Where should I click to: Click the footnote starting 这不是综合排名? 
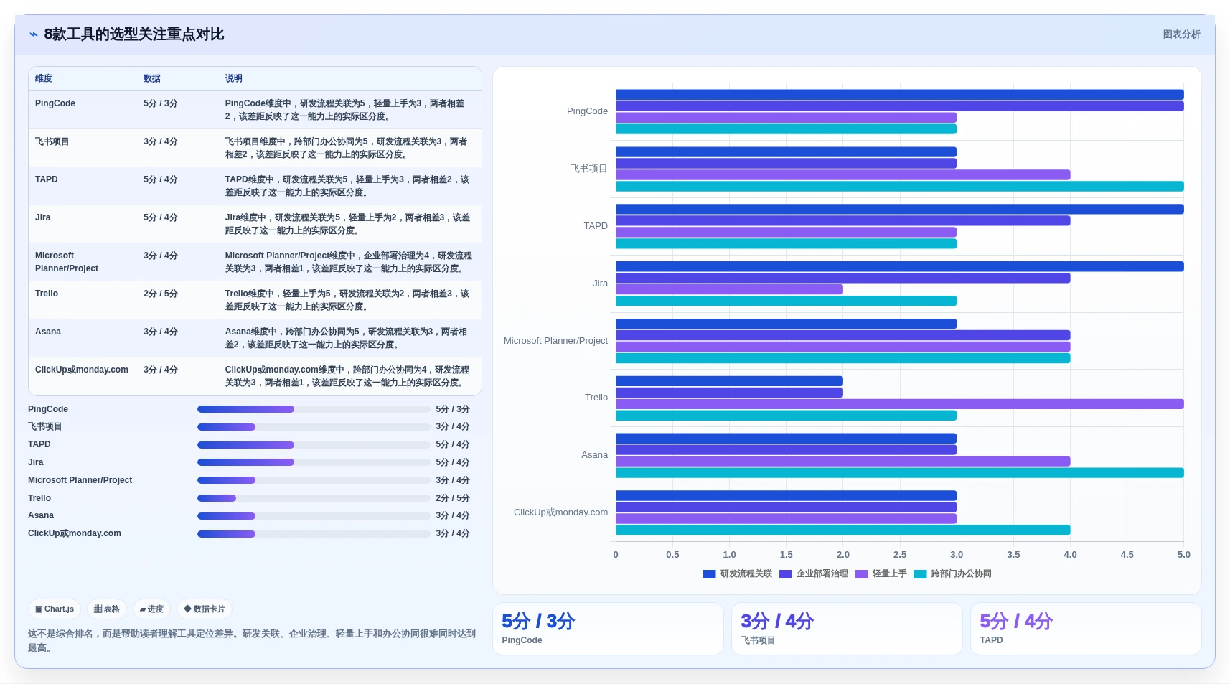click(x=252, y=641)
